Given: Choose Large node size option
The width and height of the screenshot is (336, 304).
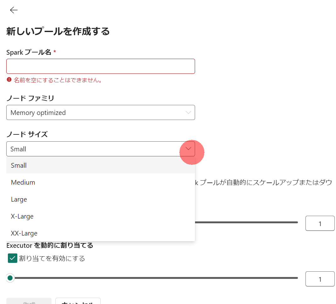Looking at the screenshot, I should (100, 199).
